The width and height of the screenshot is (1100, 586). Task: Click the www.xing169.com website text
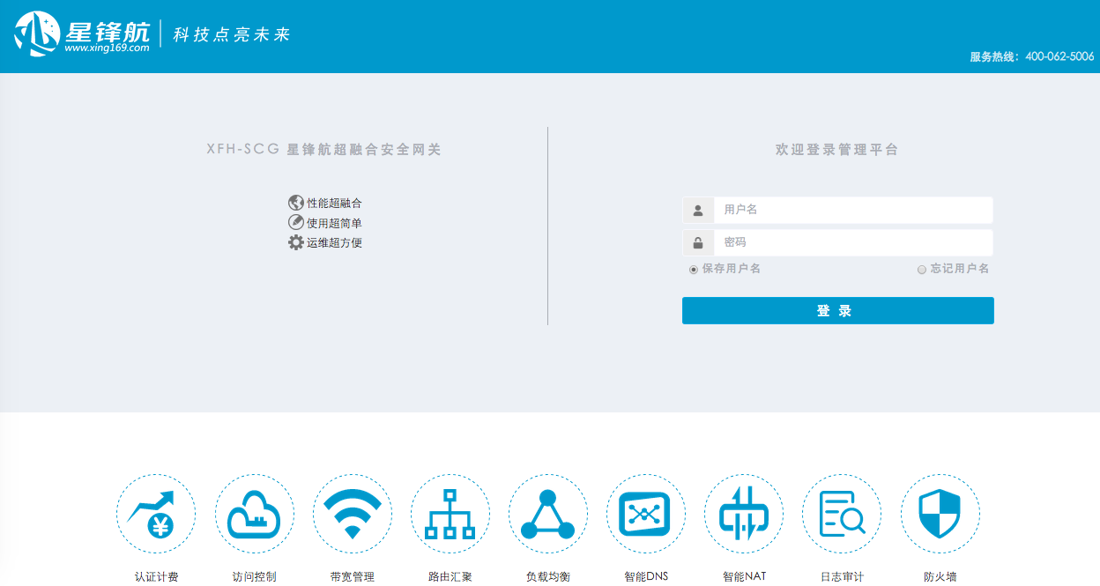click(107, 48)
